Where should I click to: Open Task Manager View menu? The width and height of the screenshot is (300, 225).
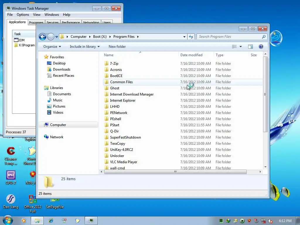37,15
